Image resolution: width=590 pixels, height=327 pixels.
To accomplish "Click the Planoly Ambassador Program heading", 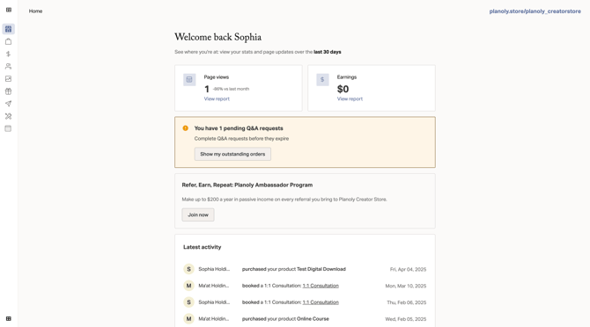I will [247, 185].
